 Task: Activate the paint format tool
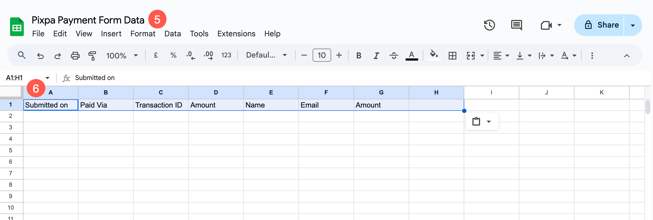pyautogui.click(x=92, y=56)
